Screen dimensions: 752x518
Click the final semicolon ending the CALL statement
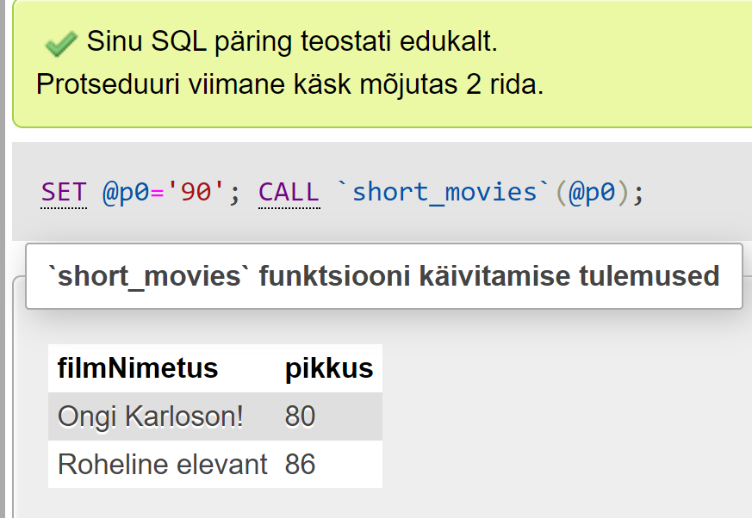638,191
